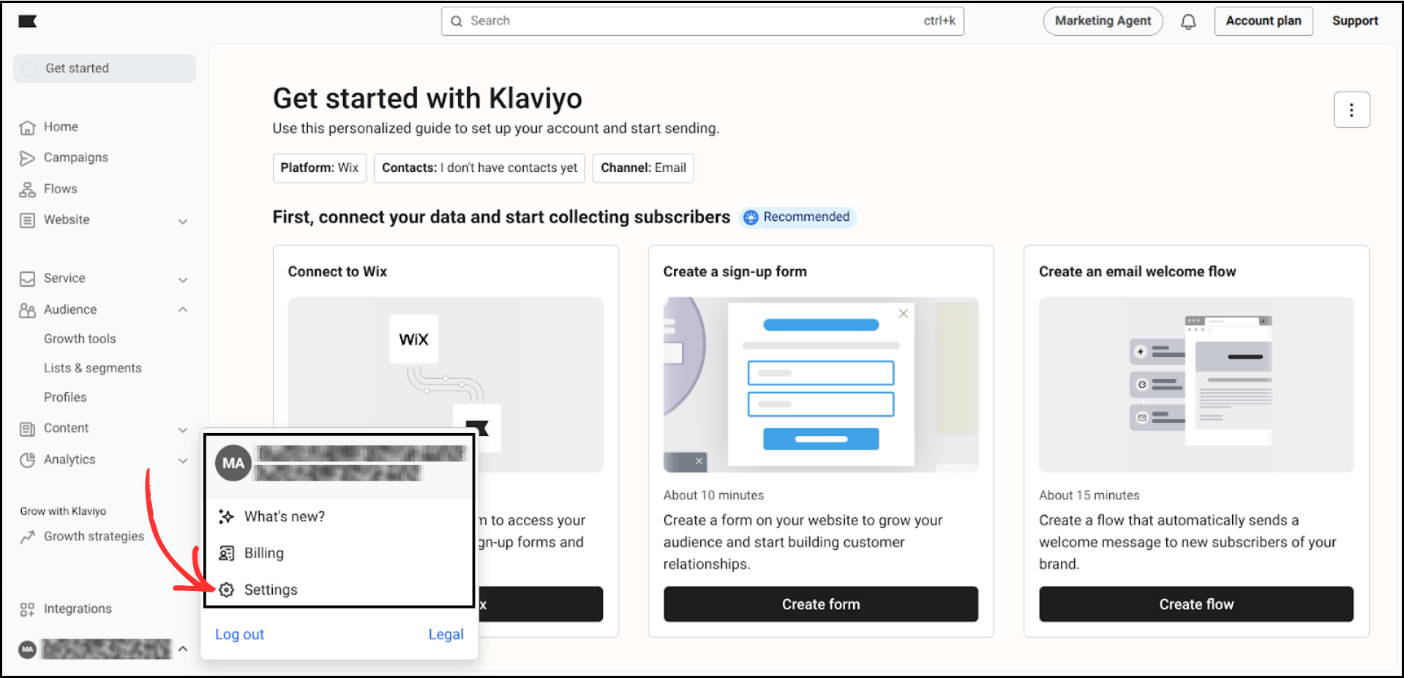Open Integrations from the sidebar

coord(27,608)
